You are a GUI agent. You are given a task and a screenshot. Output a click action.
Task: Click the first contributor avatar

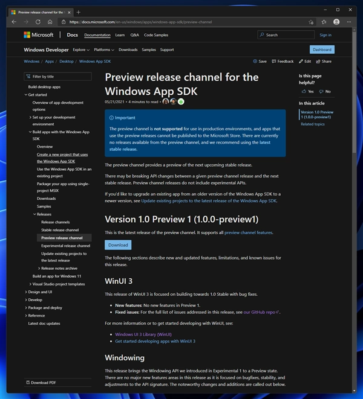(166, 101)
